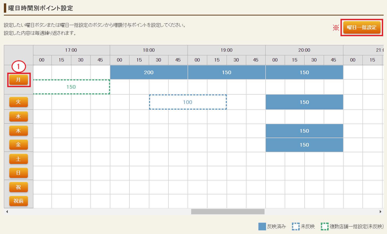387x234 pixels.
Task: Click the 反映済み legend blue swatch
Action: pyautogui.click(x=262, y=227)
